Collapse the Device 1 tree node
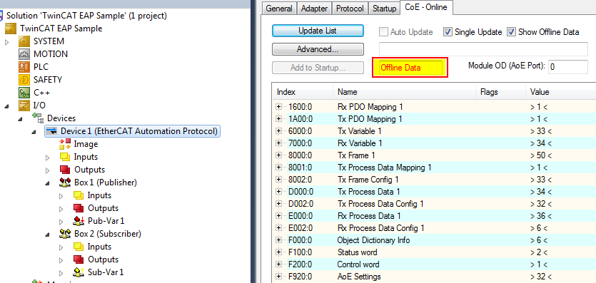The width and height of the screenshot is (596, 283). (x=34, y=132)
